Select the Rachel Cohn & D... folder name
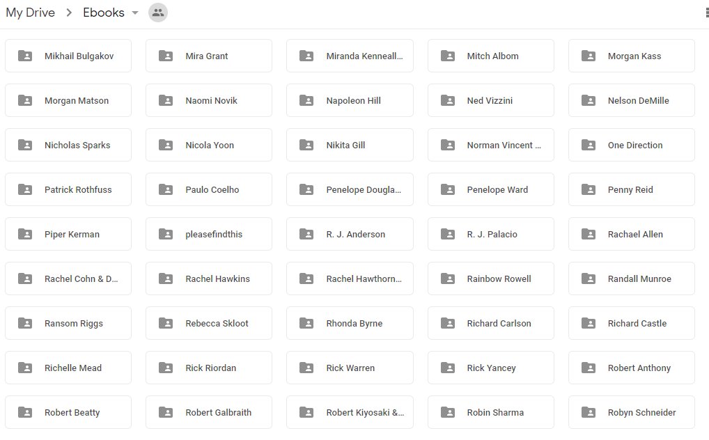 click(x=81, y=279)
